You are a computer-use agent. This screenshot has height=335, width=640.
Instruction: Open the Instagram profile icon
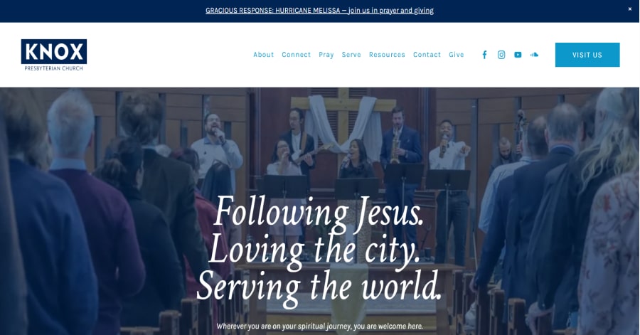click(501, 55)
